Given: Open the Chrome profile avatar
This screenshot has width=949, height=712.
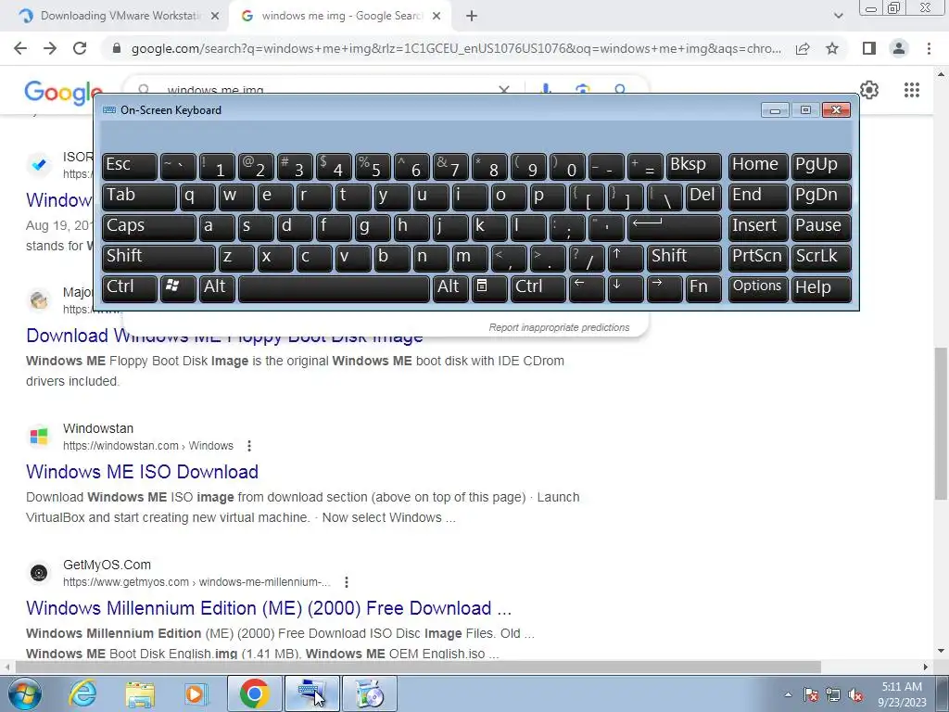Looking at the screenshot, I should [x=899, y=48].
